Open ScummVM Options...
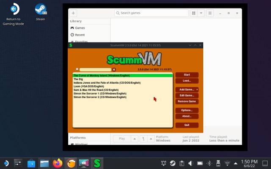 (187, 110)
